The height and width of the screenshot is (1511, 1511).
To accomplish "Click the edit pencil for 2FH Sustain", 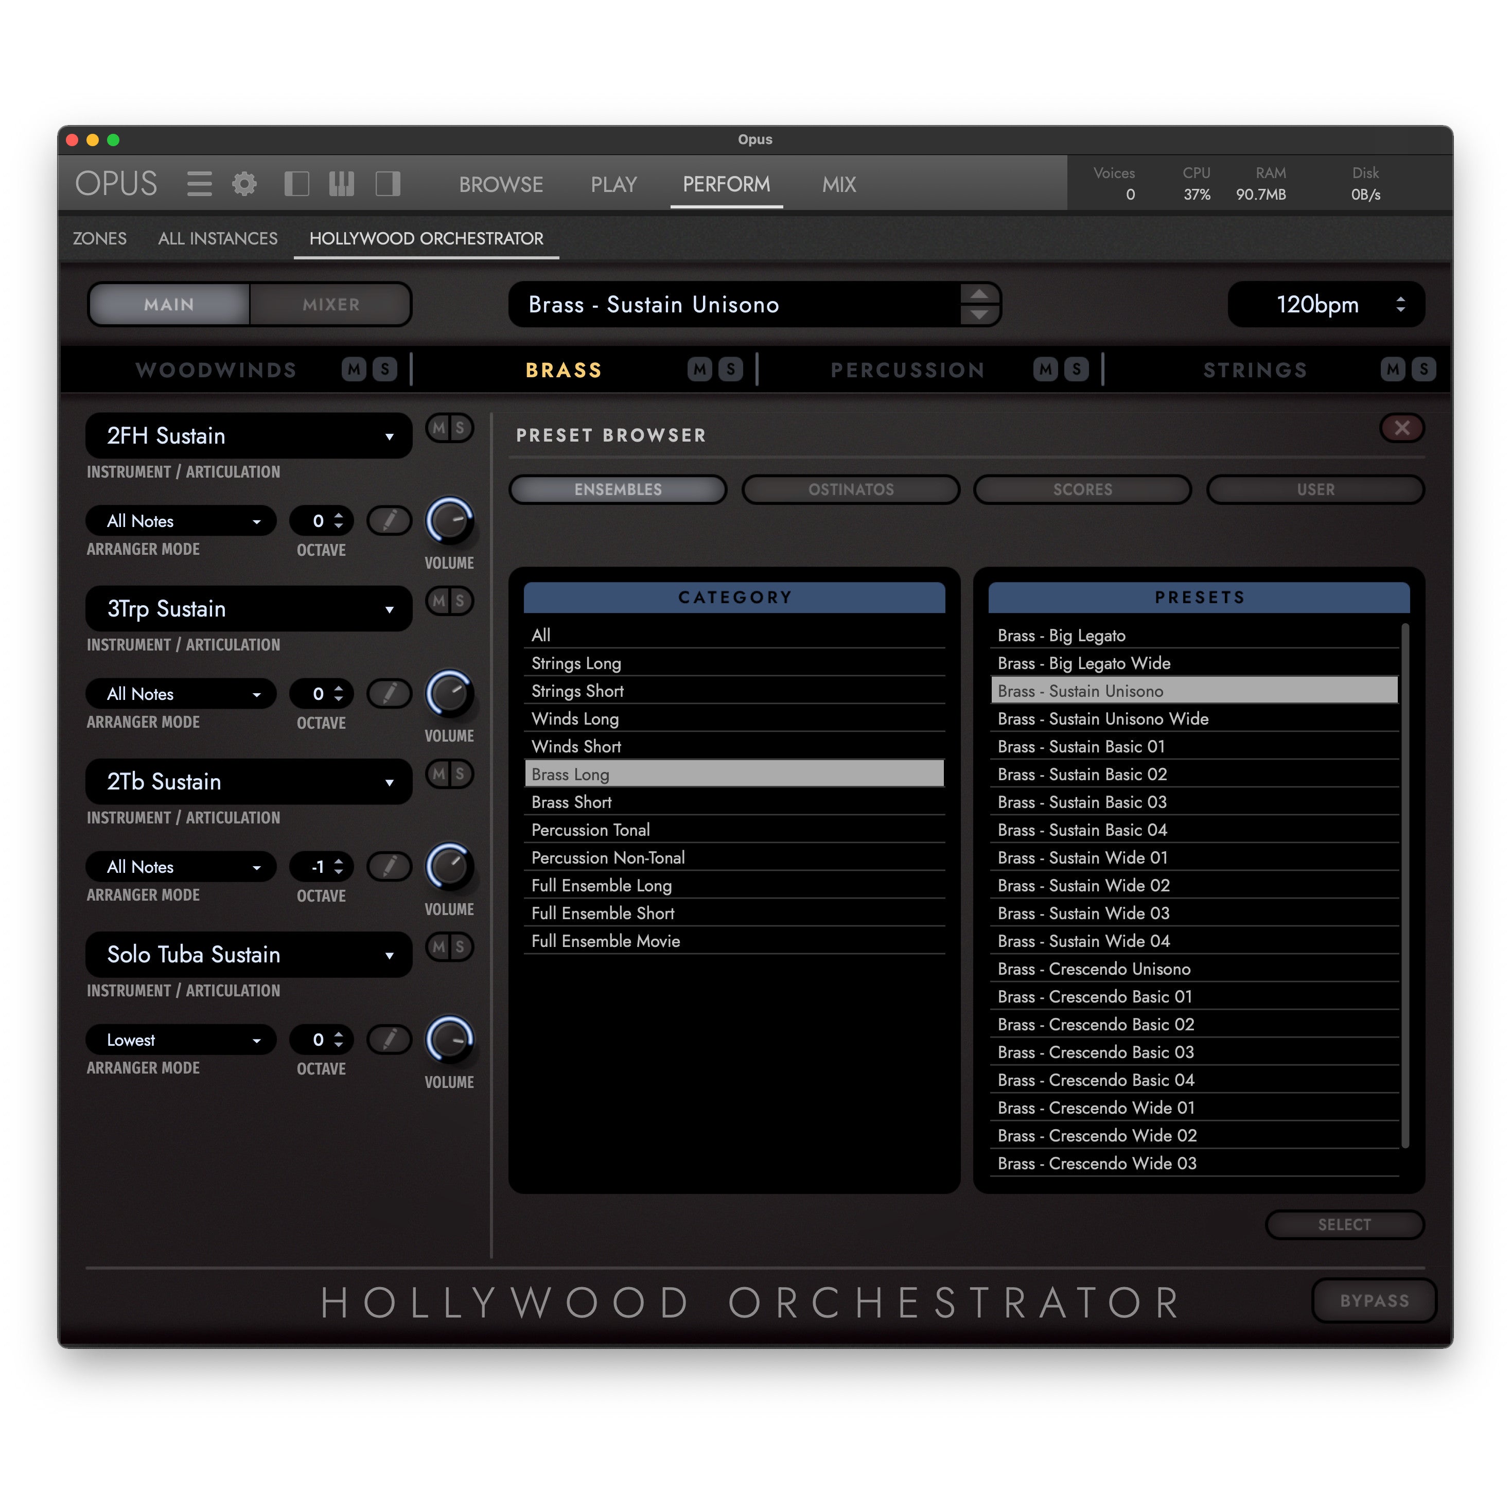I will 390,520.
